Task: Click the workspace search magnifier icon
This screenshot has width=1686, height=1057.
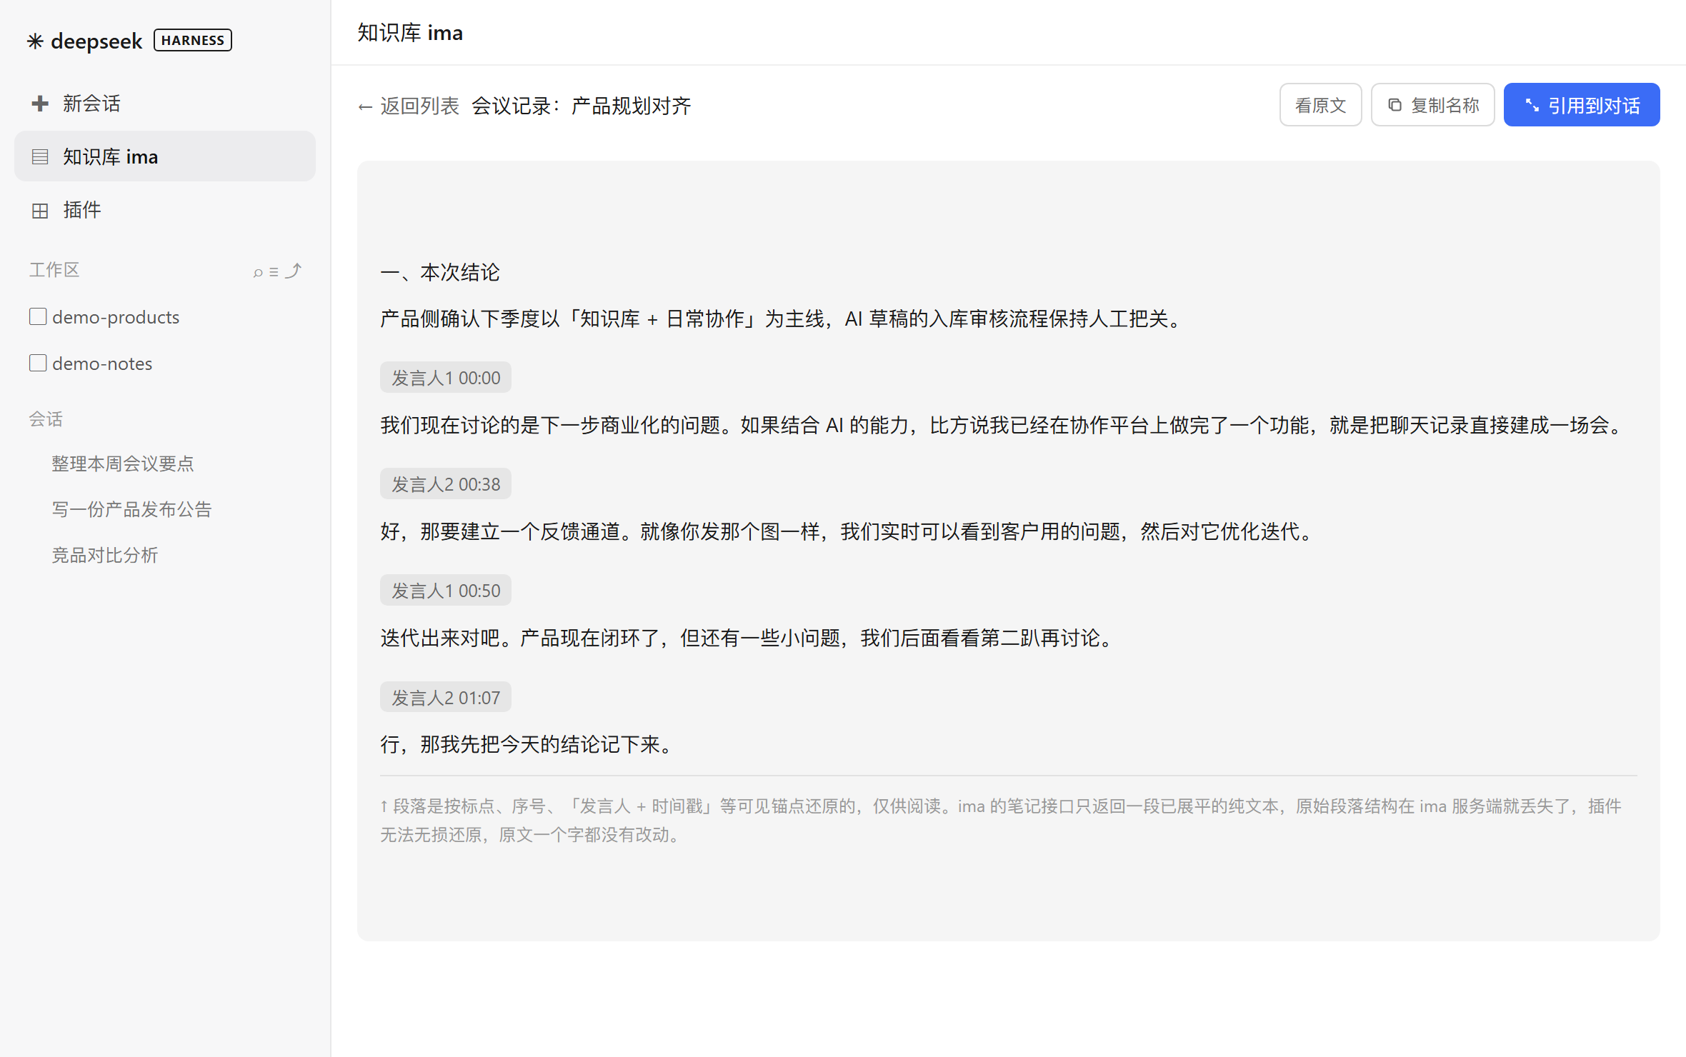Action: (258, 271)
